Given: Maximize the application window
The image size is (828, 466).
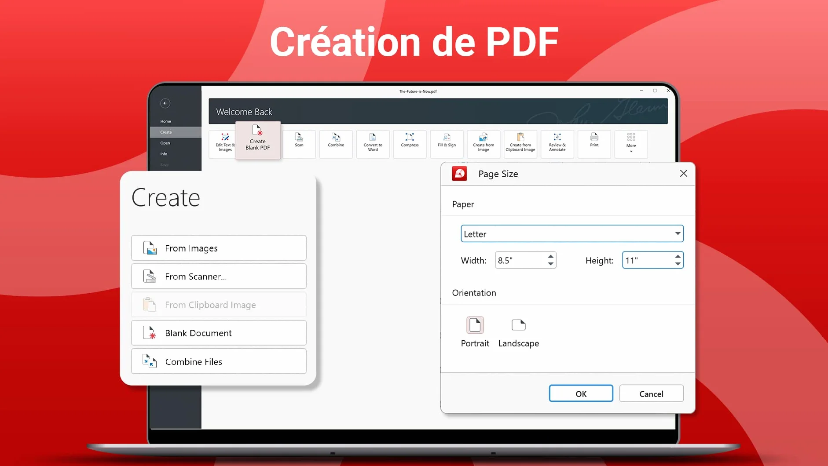Looking at the screenshot, I should tap(655, 91).
